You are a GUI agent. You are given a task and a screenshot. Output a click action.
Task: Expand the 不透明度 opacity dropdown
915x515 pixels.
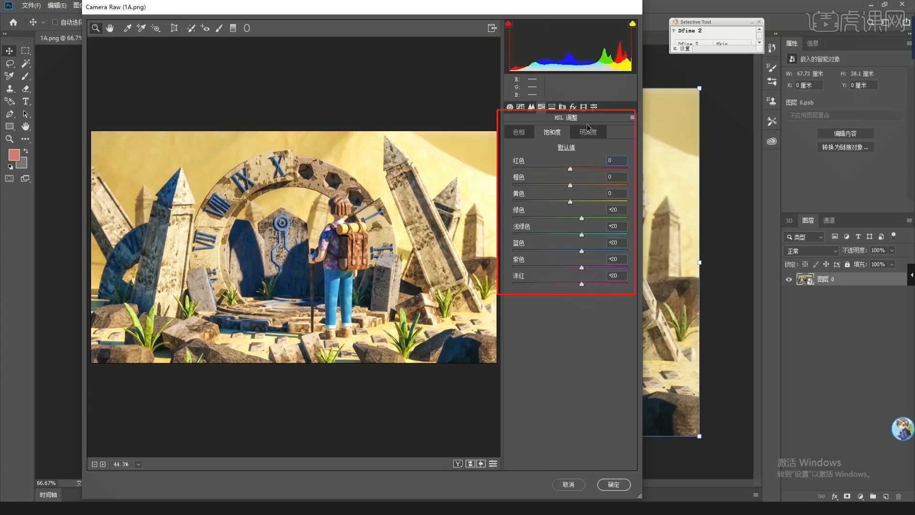point(892,250)
